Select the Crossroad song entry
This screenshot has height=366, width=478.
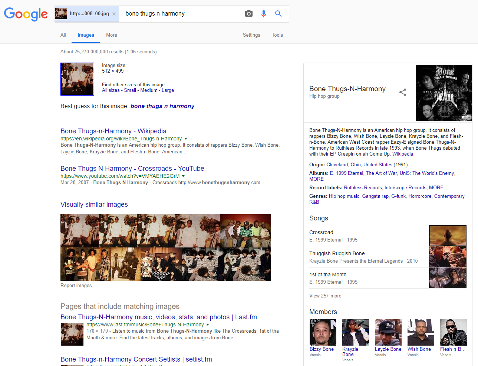[369, 236]
